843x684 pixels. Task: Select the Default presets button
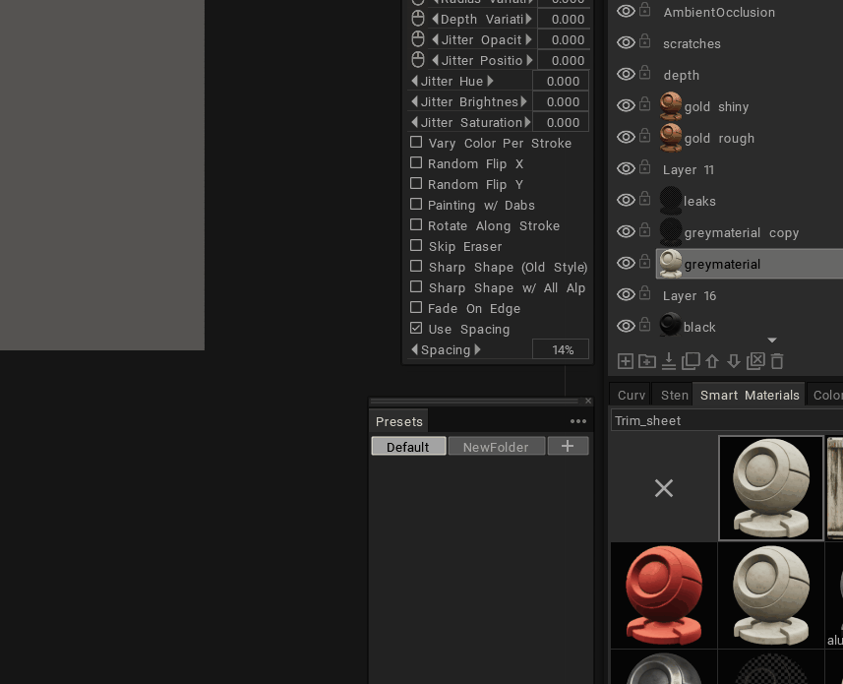pyautogui.click(x=407, y=446)
